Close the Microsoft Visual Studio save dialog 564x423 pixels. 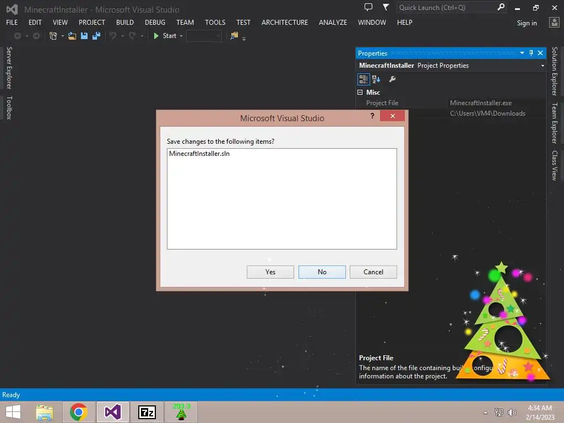[x=392, y=116]
